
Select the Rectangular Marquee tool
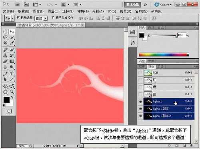(x=5, y=32)
